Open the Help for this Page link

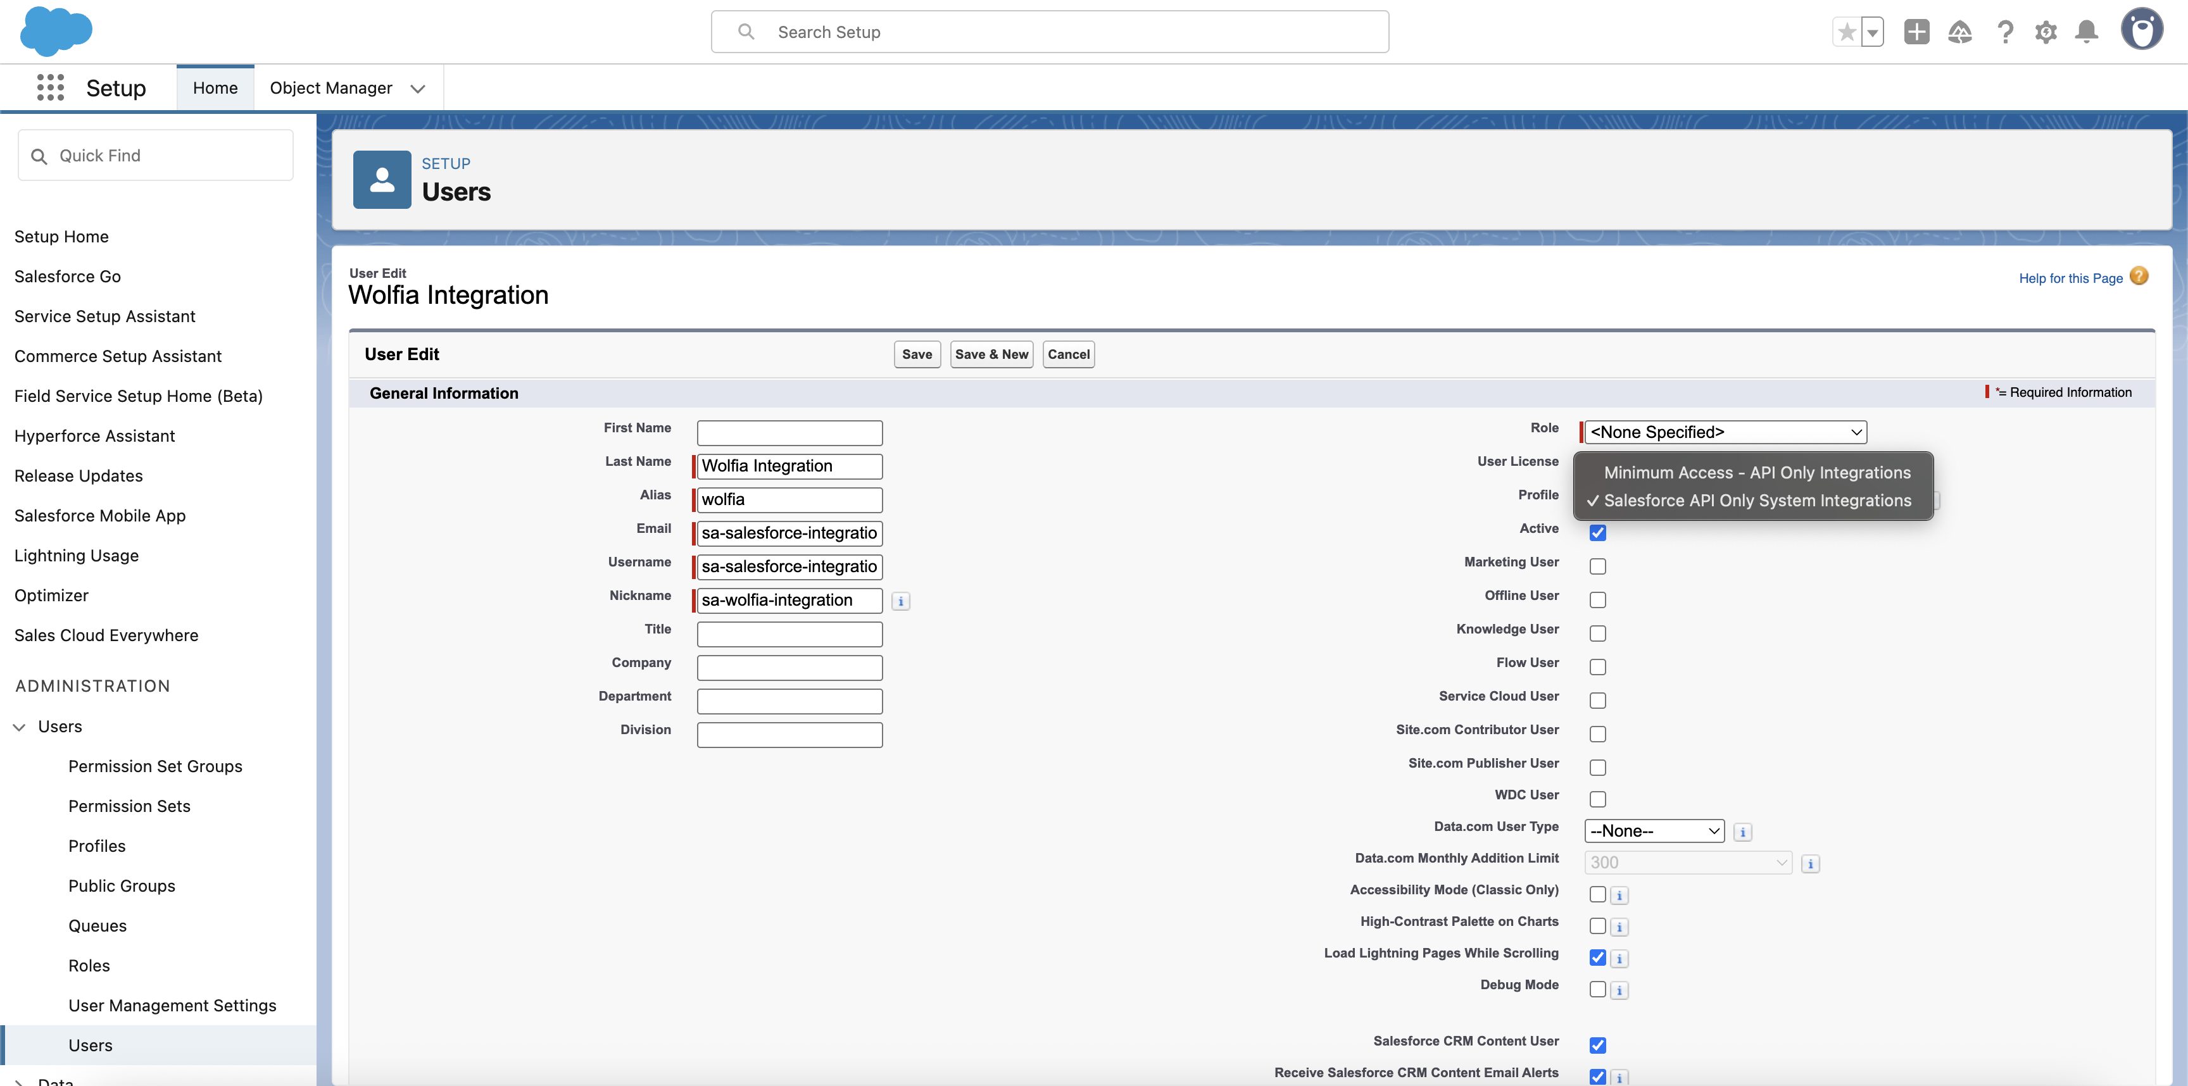tap(2070, 278)
